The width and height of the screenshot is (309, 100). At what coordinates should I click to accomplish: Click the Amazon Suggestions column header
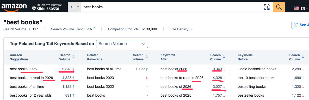click(19, 57)
